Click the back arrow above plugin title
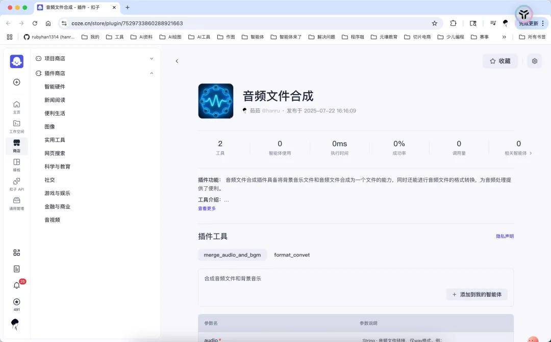The height and width of the screenshot is (342, 551). (x=177, y=61)
